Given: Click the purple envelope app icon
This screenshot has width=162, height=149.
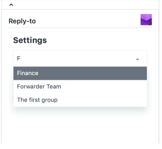Looking at the screenshot, I should click(146, 20).
